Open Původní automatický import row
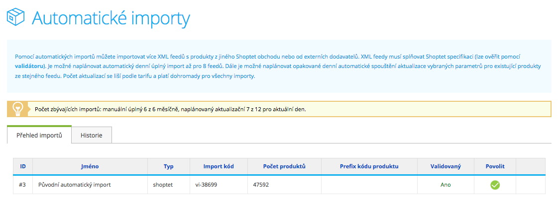 (x=75, y=185)
